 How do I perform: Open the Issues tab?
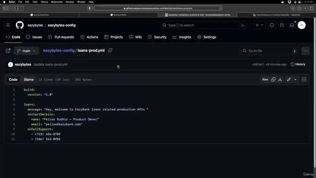click(x=34, y=37)
